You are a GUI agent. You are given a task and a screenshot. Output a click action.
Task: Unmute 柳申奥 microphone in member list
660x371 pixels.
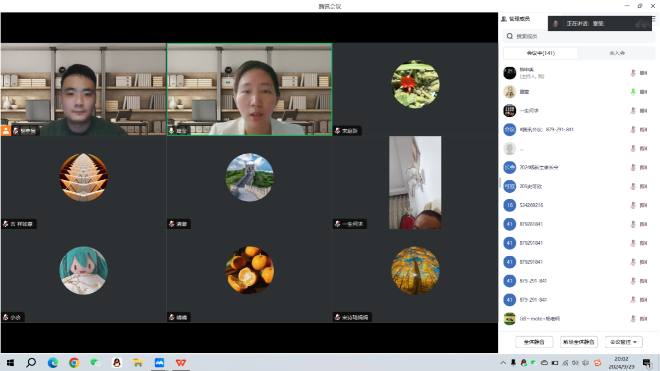pyautogui.click(x=633, y=73)
